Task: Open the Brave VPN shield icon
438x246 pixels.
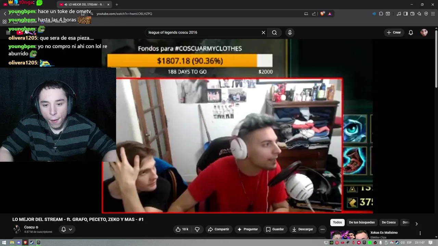Action: pyautogui.click(x=426, y=14)
